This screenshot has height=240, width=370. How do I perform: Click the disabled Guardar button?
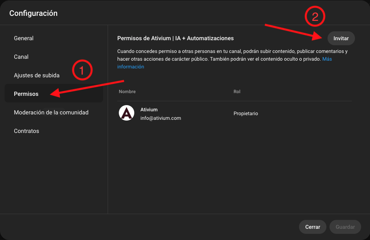tap(345, 227)
